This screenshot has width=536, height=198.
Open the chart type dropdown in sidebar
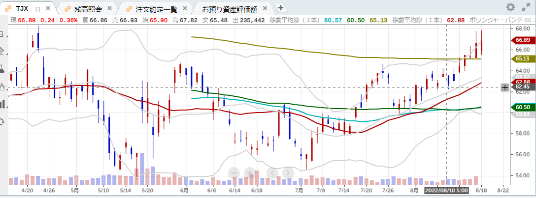tap(2, 86)
